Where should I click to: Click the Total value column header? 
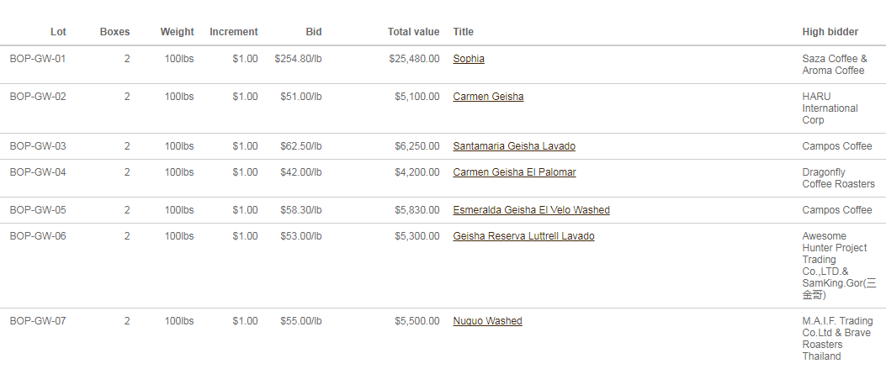point(414,32)
